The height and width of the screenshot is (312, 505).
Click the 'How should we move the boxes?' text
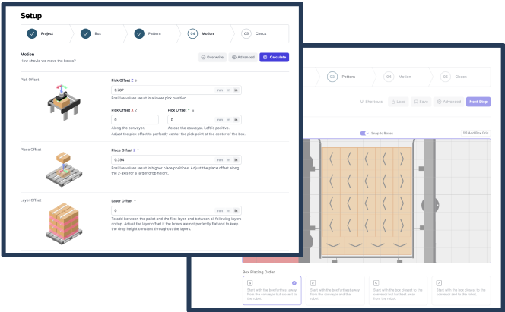pos(48,61)
